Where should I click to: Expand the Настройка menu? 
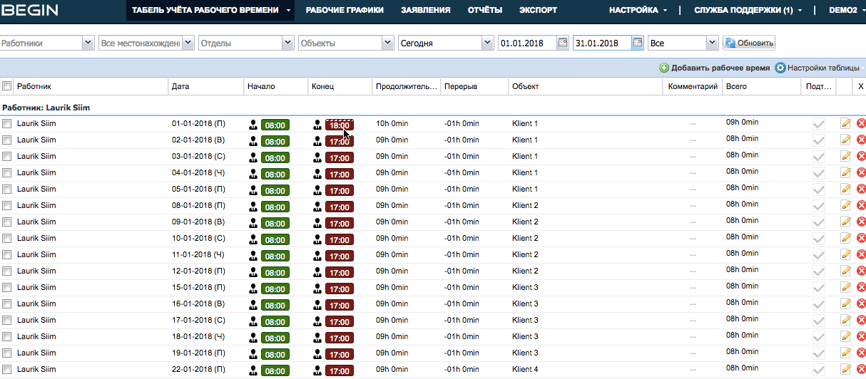click(x=638, y=10)
